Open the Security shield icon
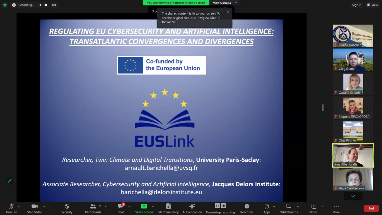The width and height of the screenshot is (382, 215). (67, 206)
